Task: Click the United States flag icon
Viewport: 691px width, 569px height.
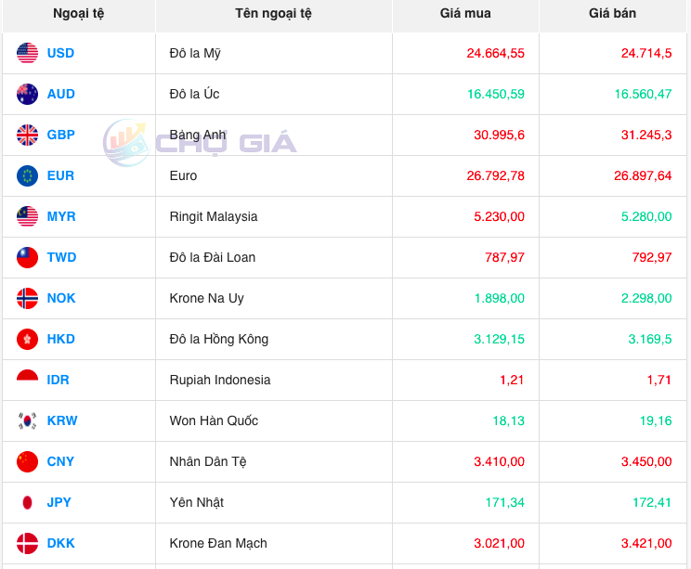Action: (x=27, y=53)
